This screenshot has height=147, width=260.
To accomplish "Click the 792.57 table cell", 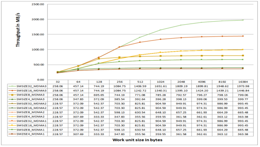I will click(181, 95).
